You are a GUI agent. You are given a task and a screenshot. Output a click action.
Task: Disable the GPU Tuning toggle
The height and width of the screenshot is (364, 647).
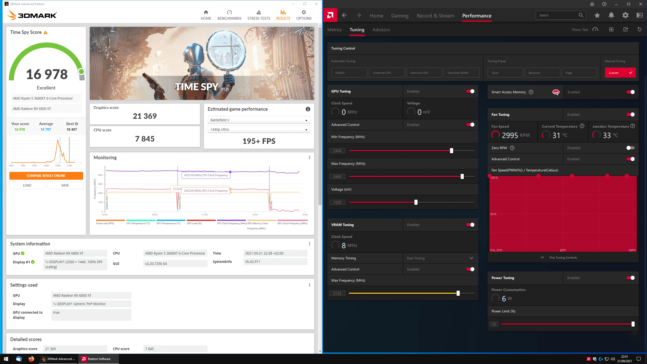click(x=470, y=91)
